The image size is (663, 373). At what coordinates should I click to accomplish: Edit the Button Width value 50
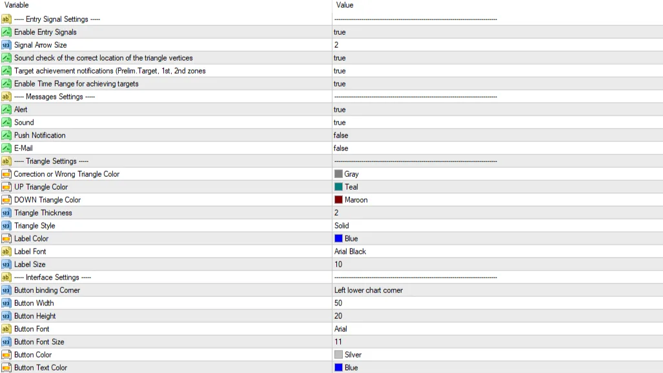pos(338,303)
